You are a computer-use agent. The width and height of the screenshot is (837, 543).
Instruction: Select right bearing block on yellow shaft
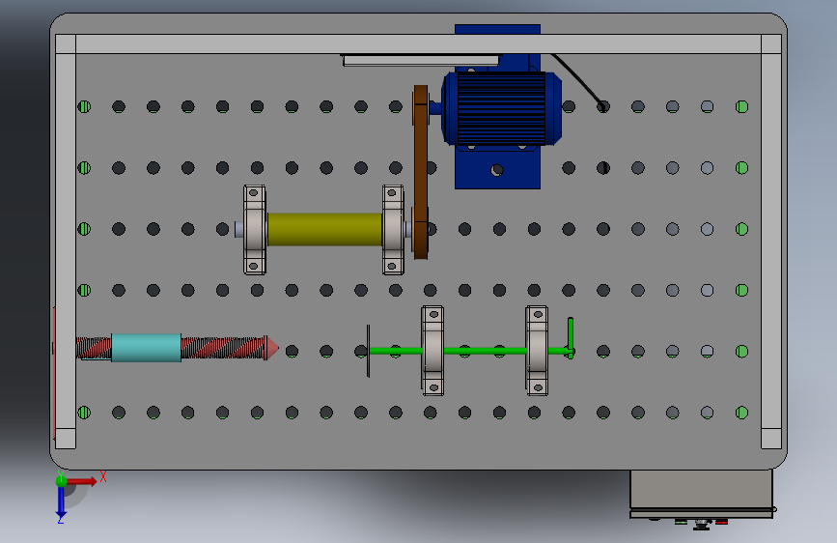click(x=394, y=230)
